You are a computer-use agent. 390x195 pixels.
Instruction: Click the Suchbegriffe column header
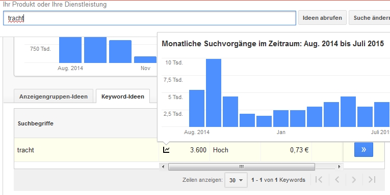pos(36,123)
